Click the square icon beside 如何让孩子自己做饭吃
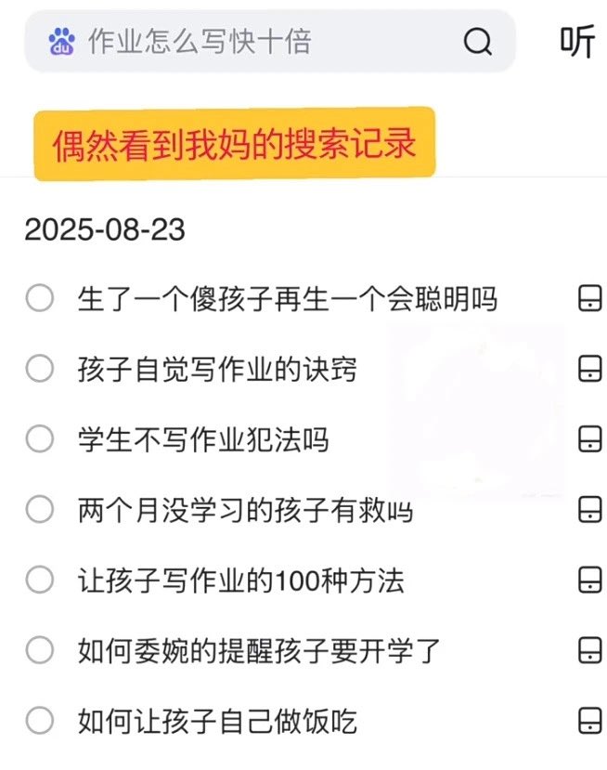 pos(589,721)
